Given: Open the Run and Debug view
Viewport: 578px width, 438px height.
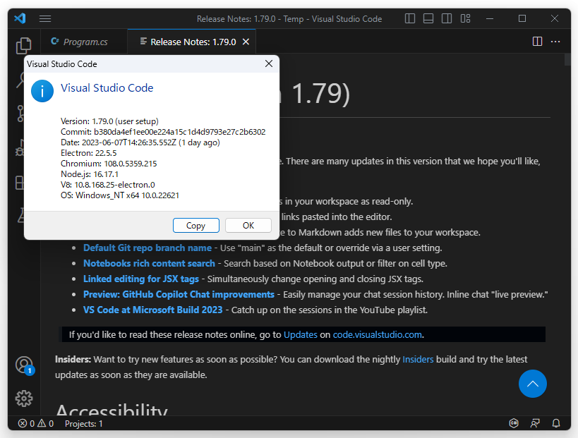Looking at the screenshot, I should coord(24,147).
